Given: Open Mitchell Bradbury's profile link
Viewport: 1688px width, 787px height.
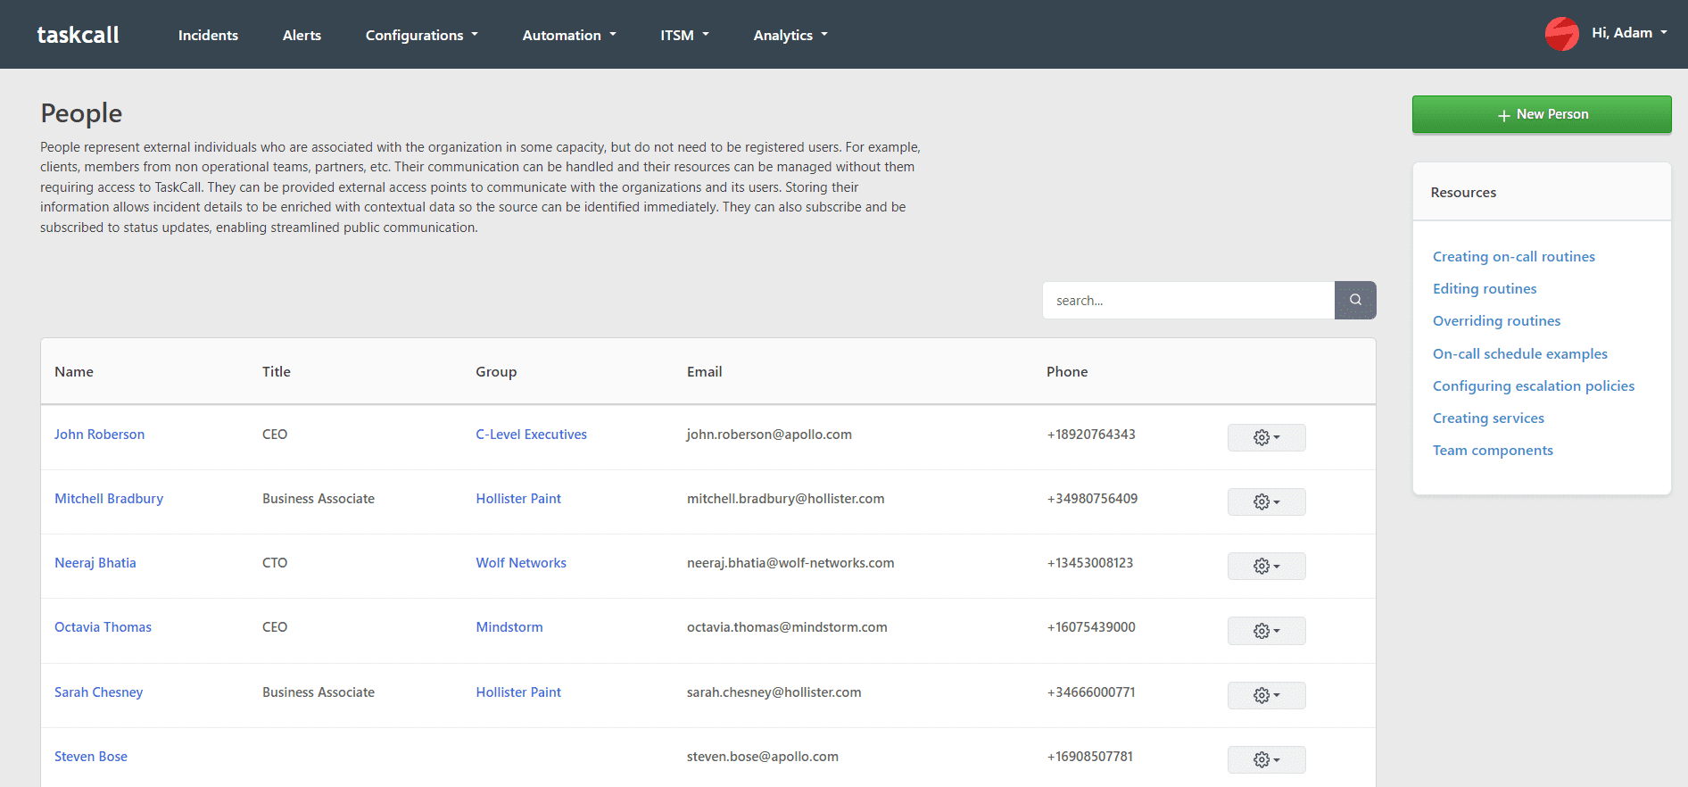Looking at the screenshot, I should [x=109, y=499].
